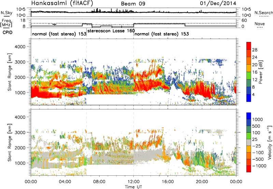The width and height of the screenshot is (273, 189).
Task: Click the top blue velocity colorbar segment
Action: pyautogui.click(x=249, y=116)
